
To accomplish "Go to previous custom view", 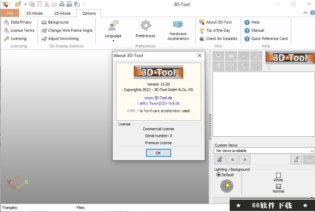I will (x=232, y=160).
